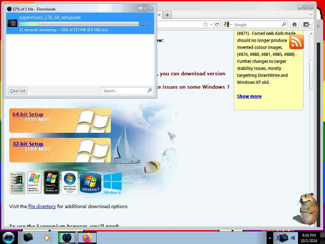
Task: Click the scroll up arrow of page
Action: click(x=311, y=34)
